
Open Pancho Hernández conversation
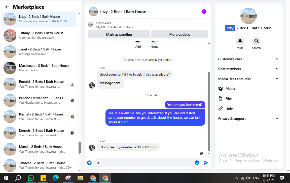tap(39, 100)
